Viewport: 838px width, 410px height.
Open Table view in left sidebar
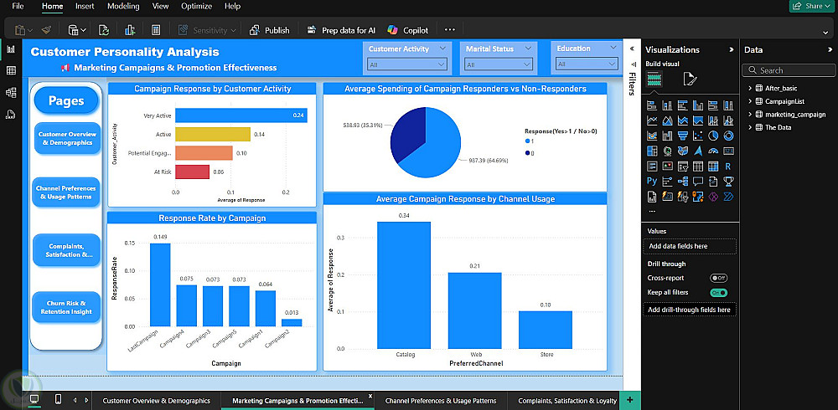pyautogui.click(x=11, y=71)
